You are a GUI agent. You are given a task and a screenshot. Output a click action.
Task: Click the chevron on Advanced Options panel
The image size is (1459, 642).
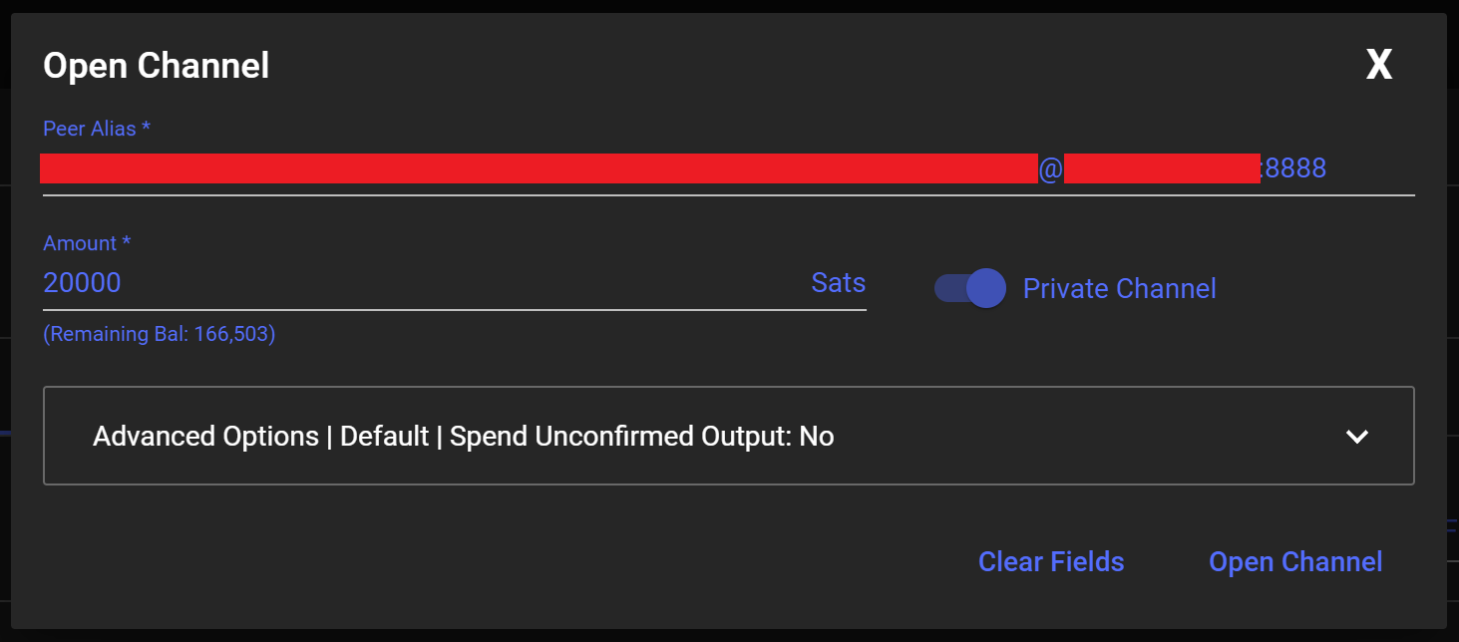coord(1356,436)
